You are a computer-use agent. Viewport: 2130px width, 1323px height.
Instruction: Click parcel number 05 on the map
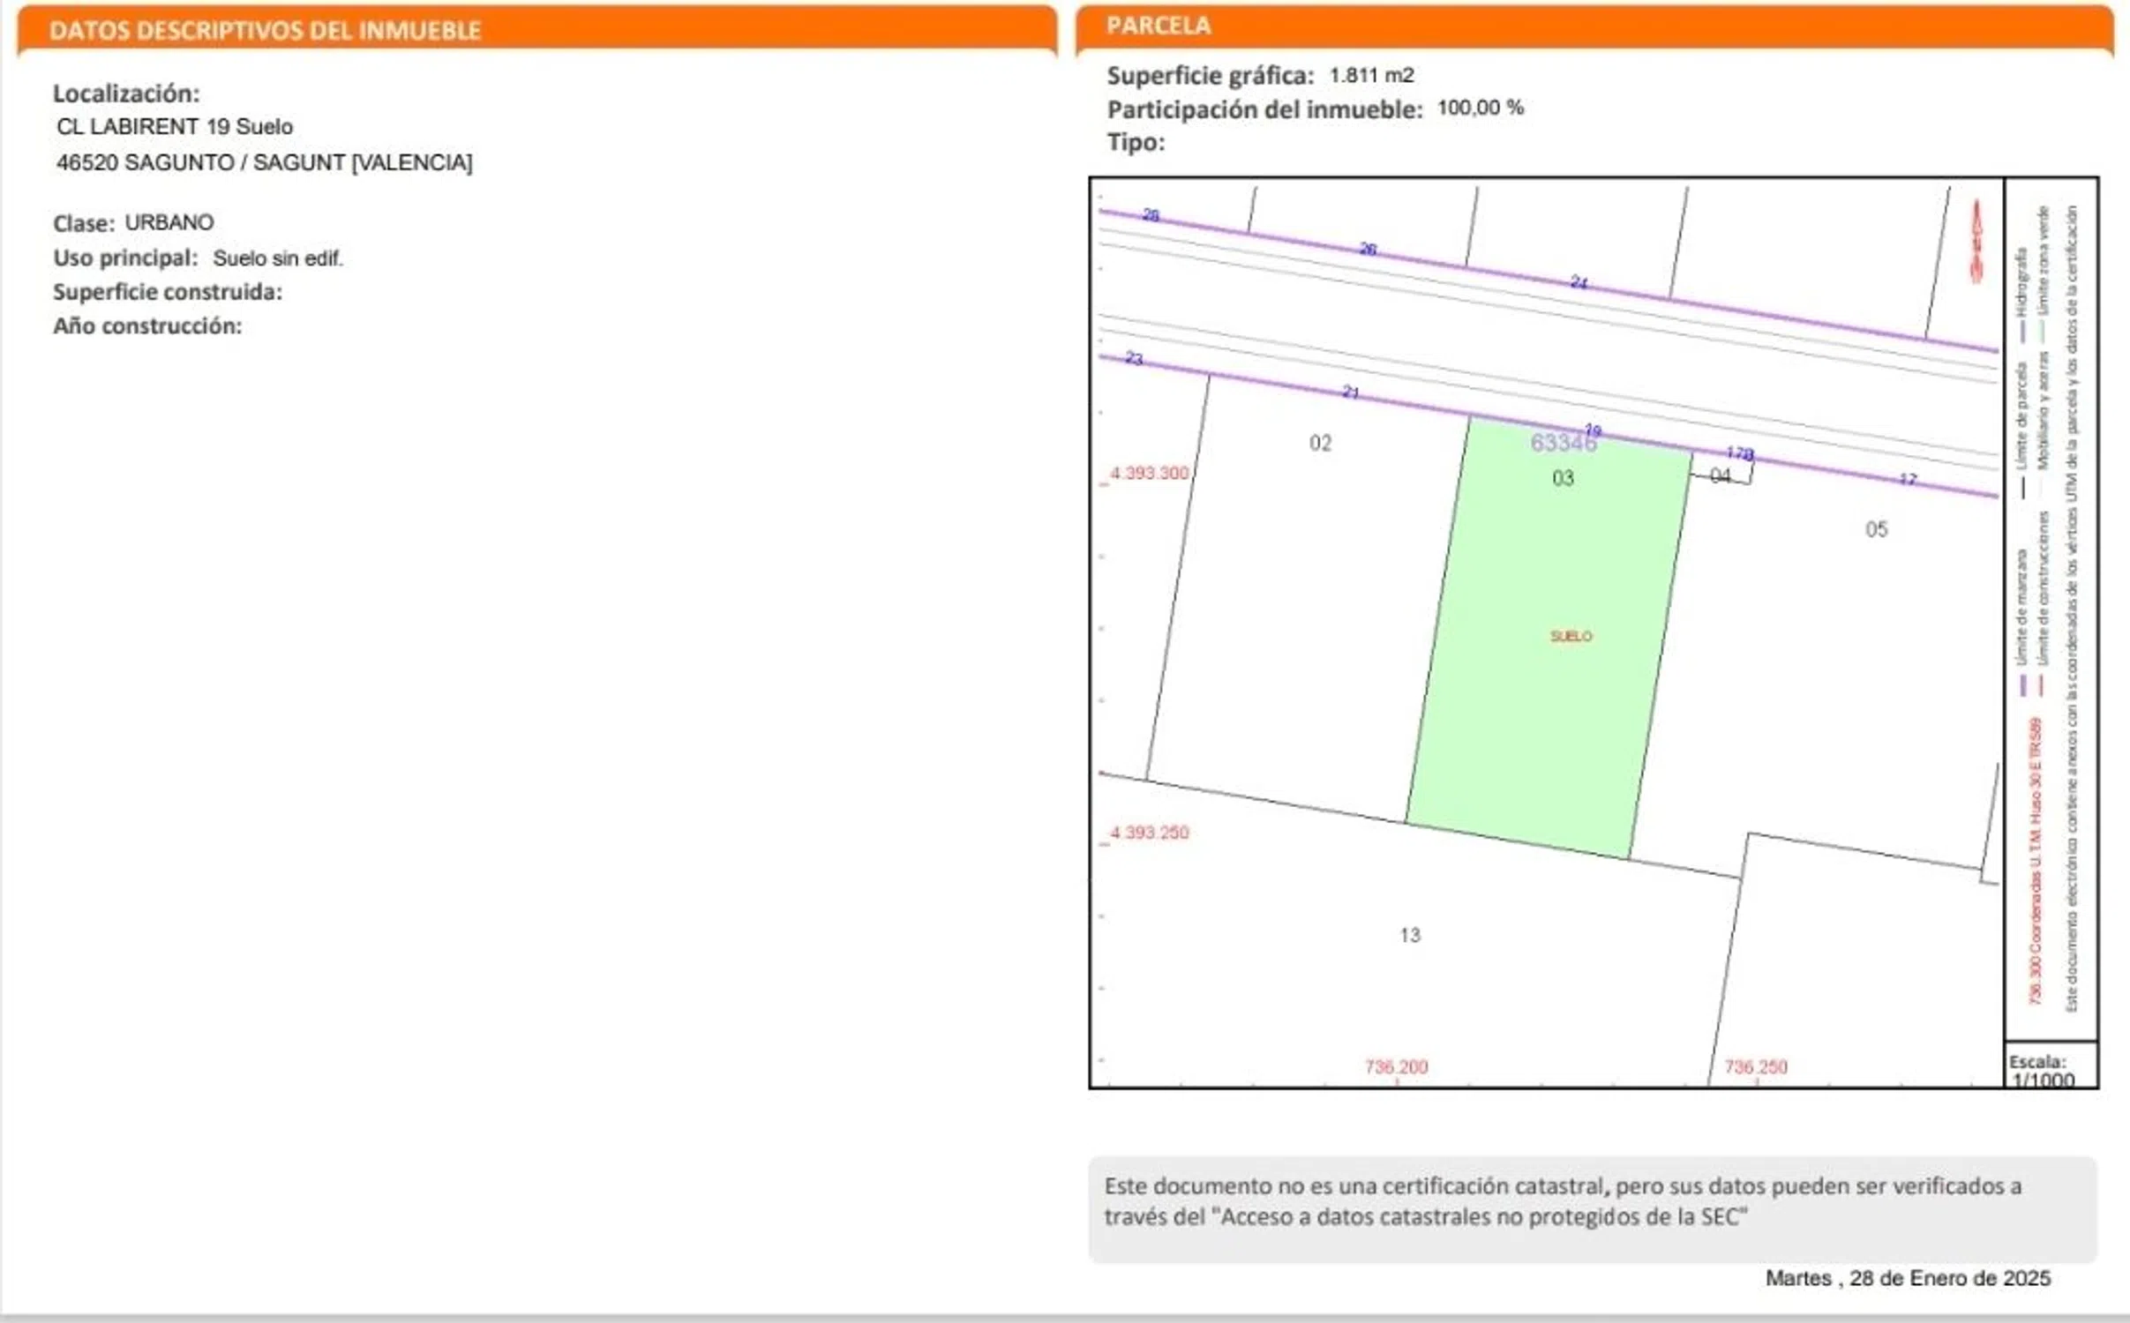point(1876,529)
